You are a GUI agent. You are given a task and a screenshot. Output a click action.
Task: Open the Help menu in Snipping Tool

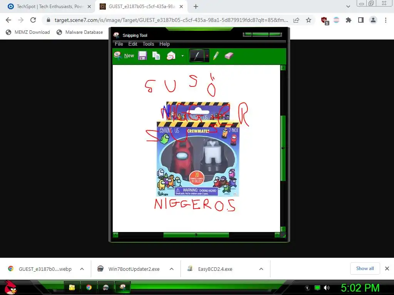click(165, 44)
